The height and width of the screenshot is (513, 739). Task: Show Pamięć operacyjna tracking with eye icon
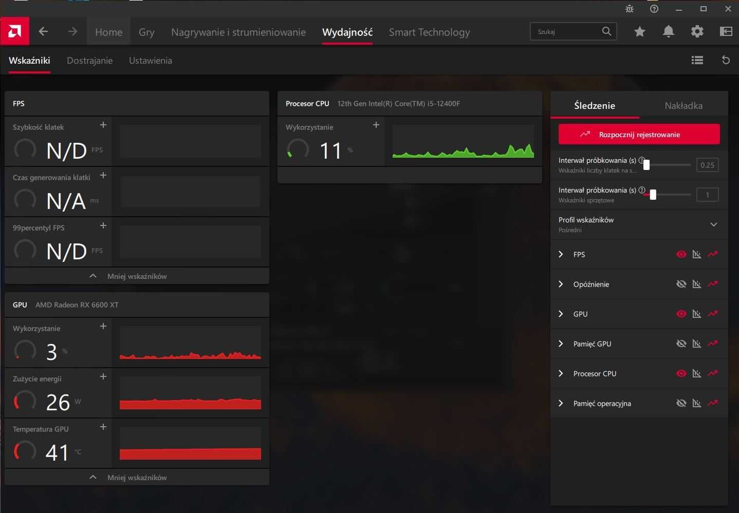[681, 403]
